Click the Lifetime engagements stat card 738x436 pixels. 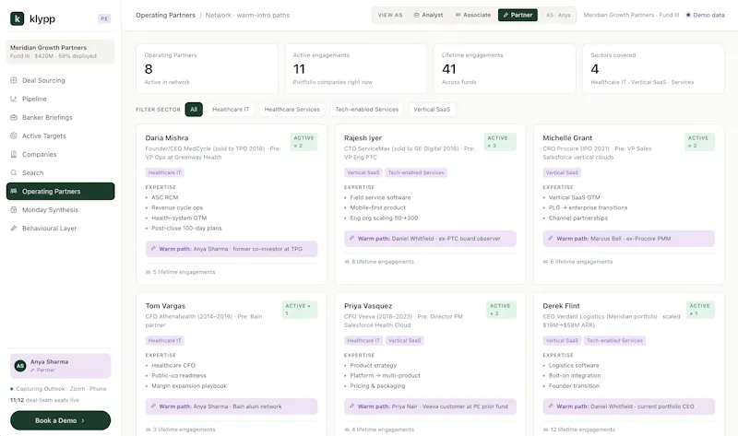[504, 68]
